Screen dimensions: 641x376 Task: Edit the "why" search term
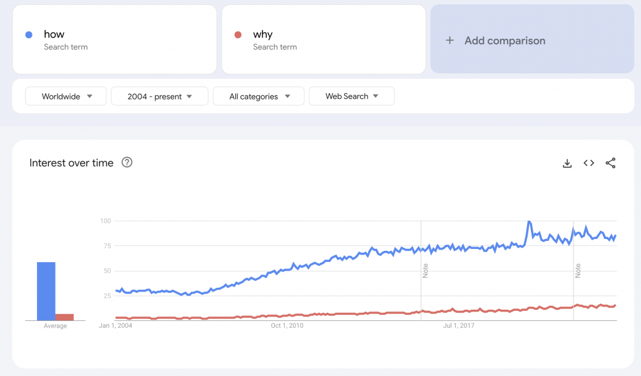pyautogui.click(x=263, y=34)
